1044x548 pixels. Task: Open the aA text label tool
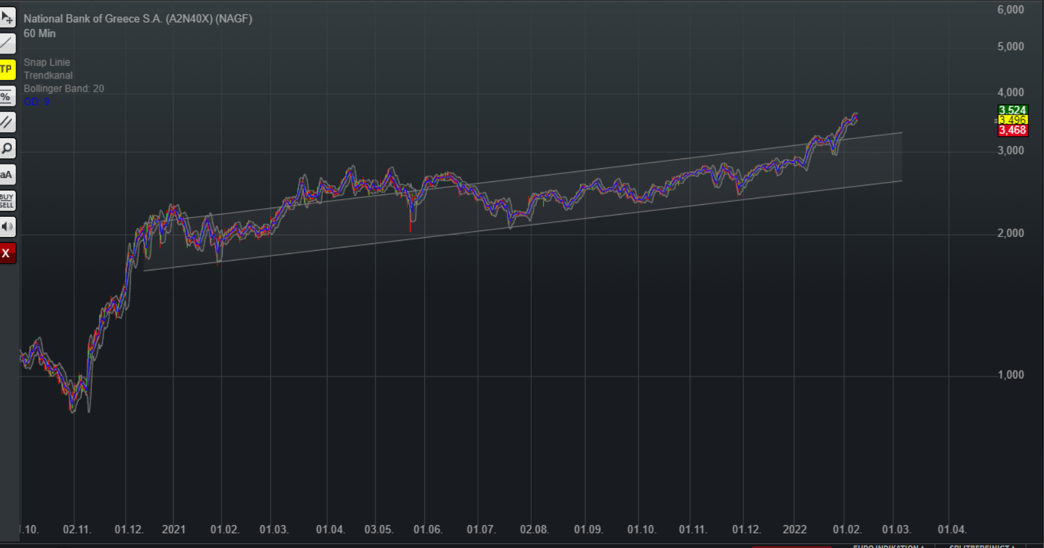[7, 175]
